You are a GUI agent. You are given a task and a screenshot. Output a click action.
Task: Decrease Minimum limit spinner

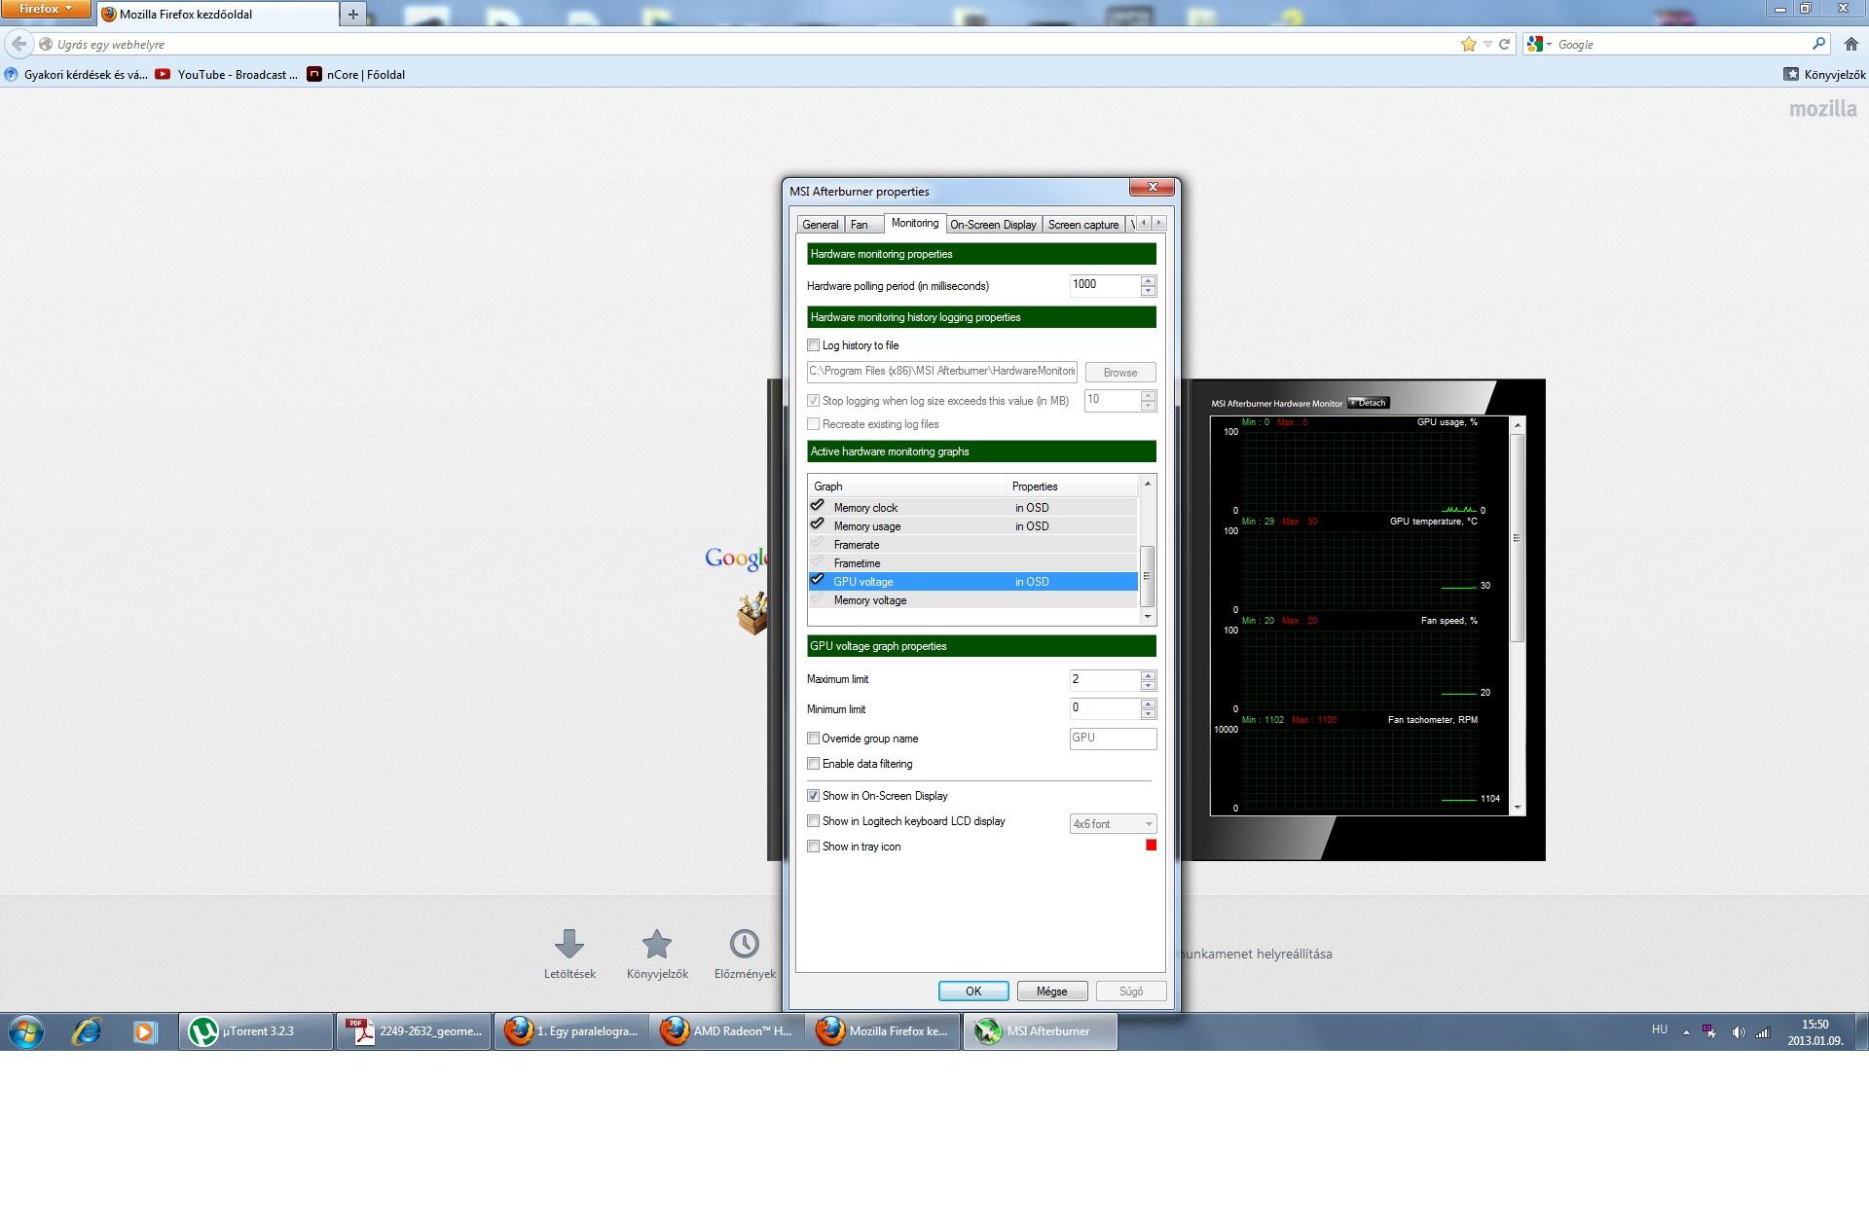click(1149, 715)
